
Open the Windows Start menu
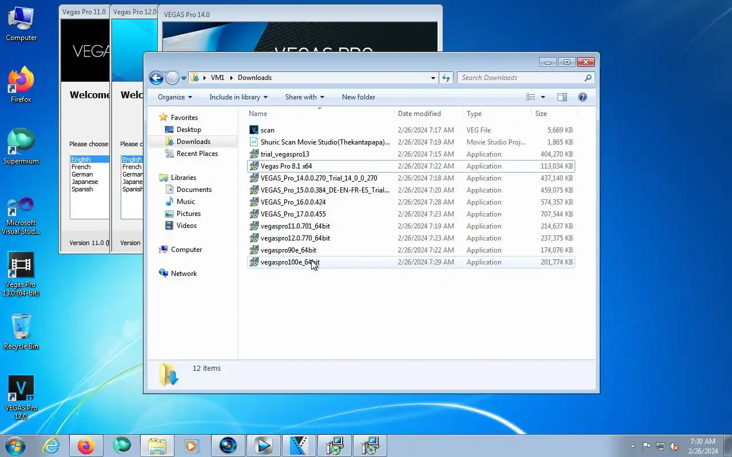pos(15,446)
